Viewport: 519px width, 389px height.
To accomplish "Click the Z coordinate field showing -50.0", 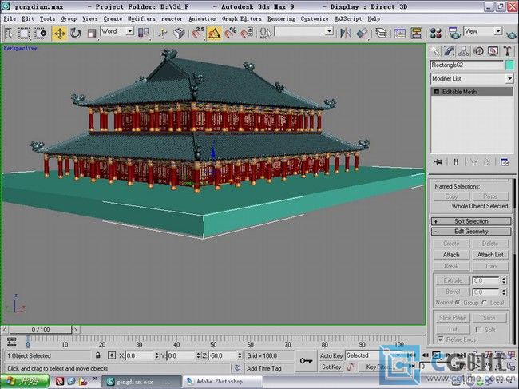I will 222,356.
